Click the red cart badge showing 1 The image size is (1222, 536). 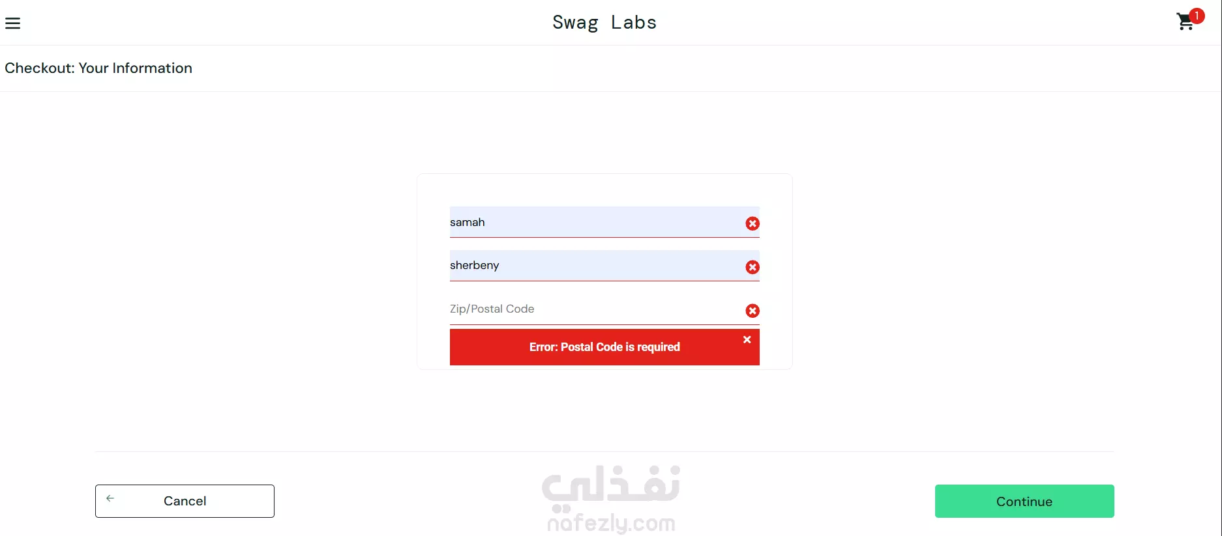click(1197, 16)
